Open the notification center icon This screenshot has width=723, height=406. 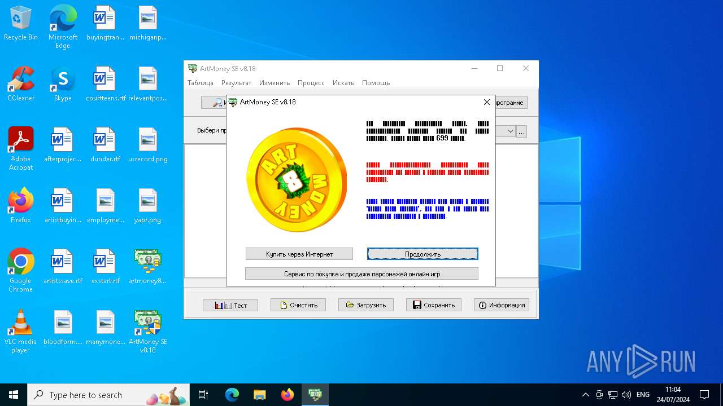tap(704, 395)
